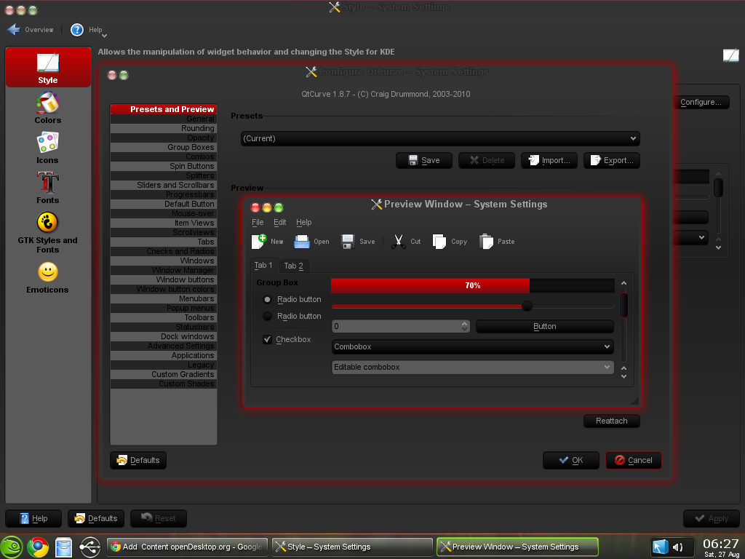
Task: Click Paste icon in preview toolbar
Action: click(x=497, y=242)
